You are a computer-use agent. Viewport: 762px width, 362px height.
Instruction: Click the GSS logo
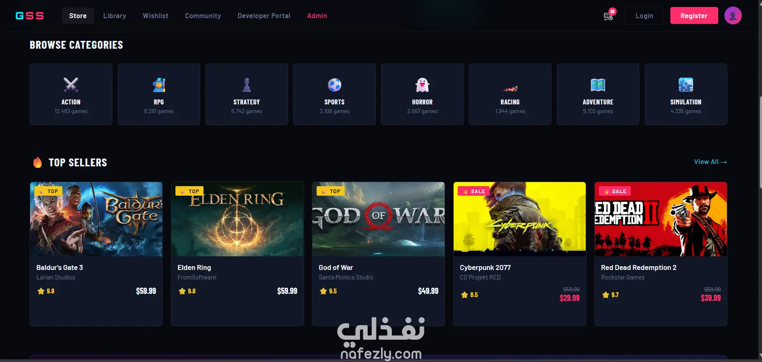[x=30, y=16]
